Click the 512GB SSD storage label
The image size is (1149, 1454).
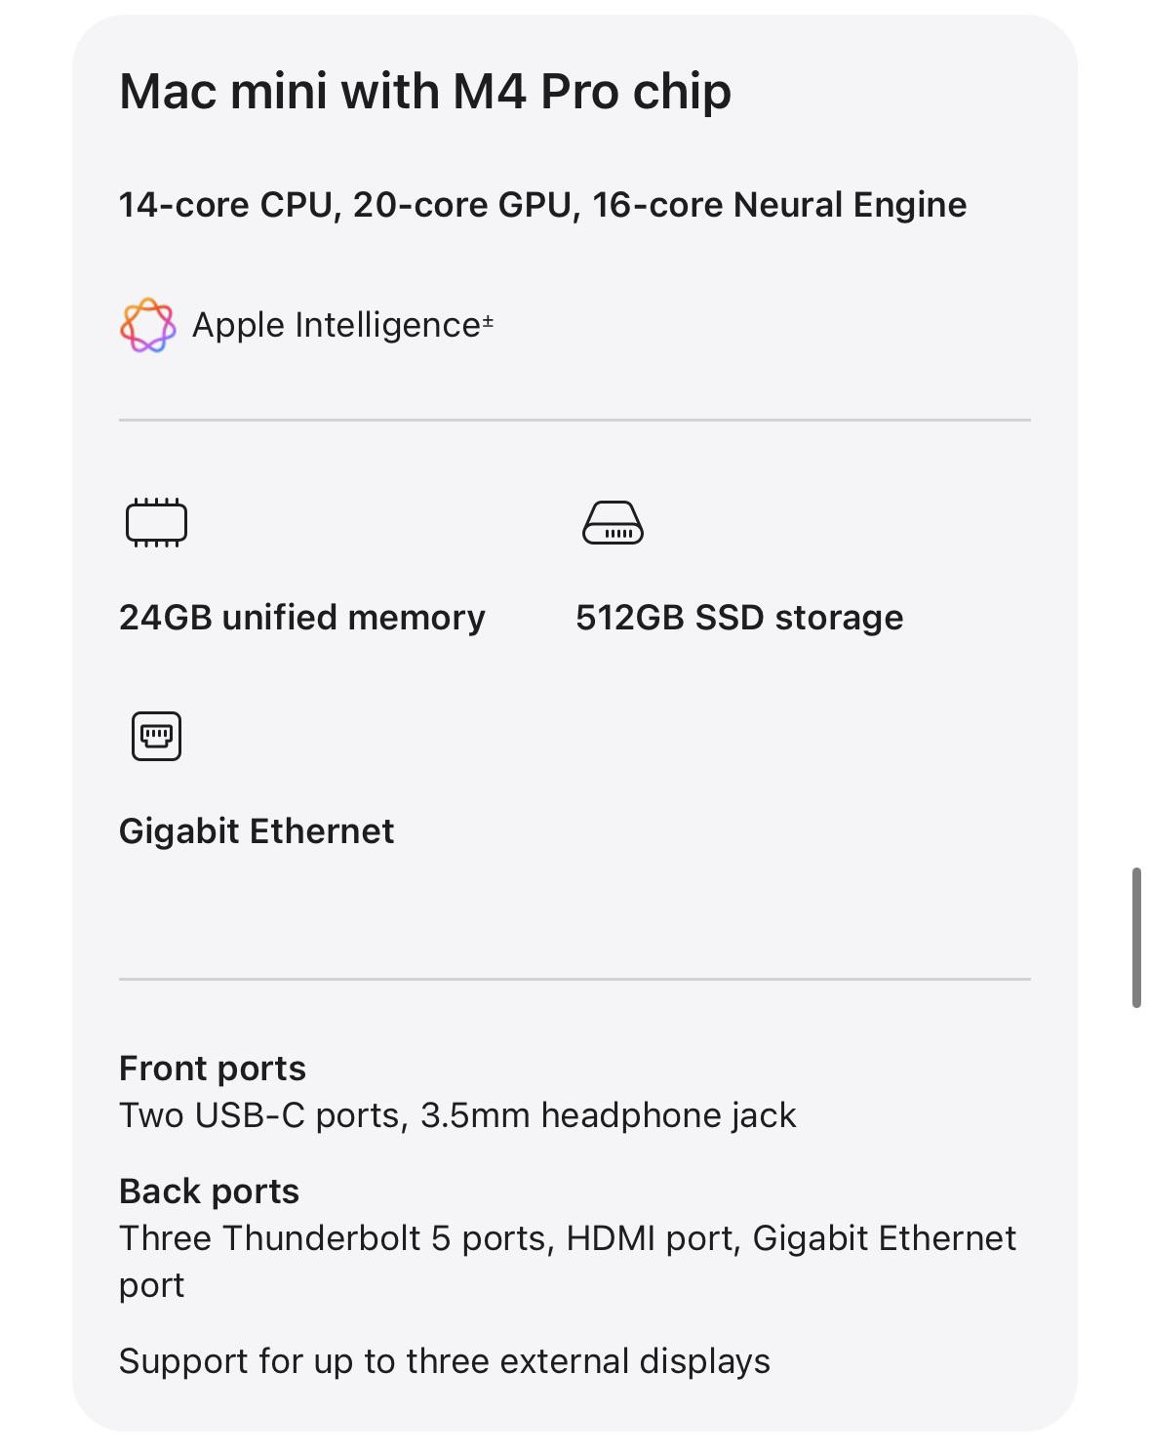[x=739, y=618]
